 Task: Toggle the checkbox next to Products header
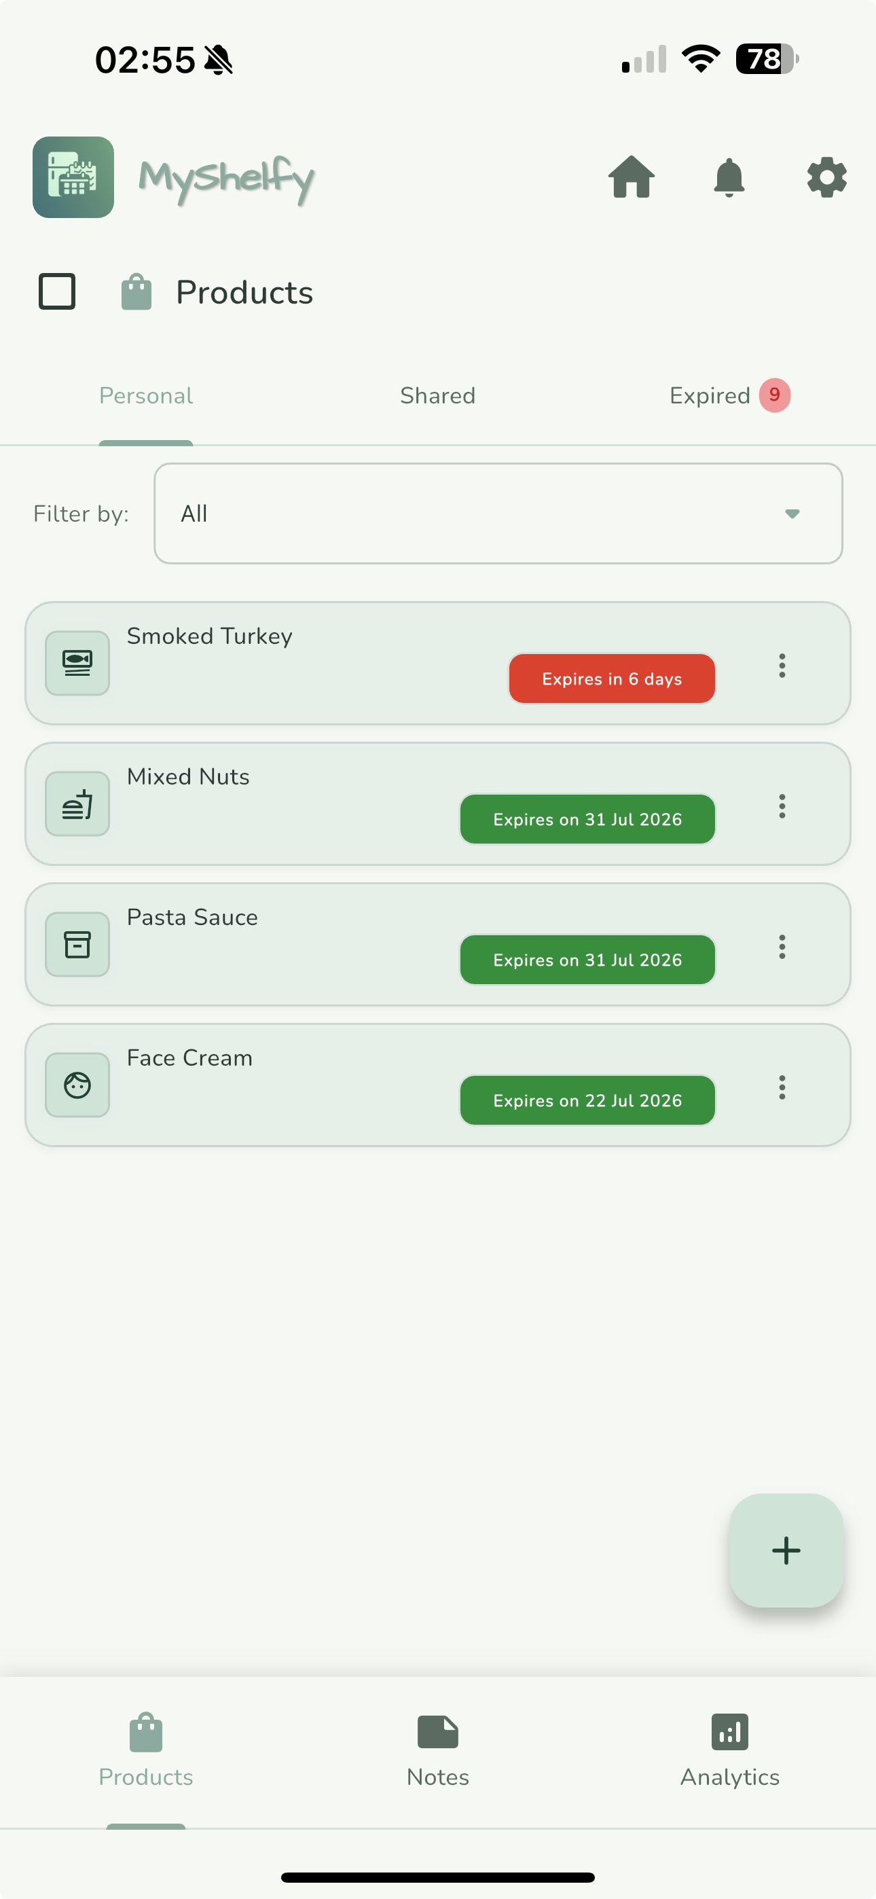tap(57, 291)
